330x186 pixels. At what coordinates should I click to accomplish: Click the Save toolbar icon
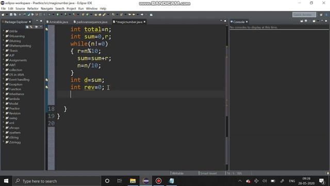(11, 14)
